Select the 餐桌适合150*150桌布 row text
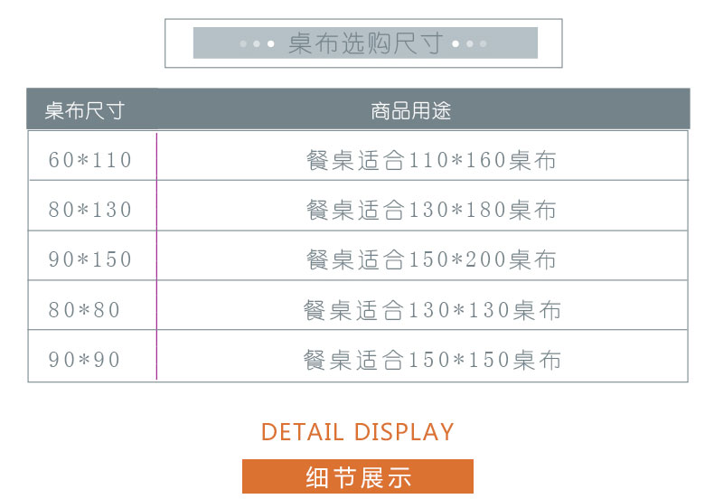This screenshot has width=714, height=499. tap(432, 360)
